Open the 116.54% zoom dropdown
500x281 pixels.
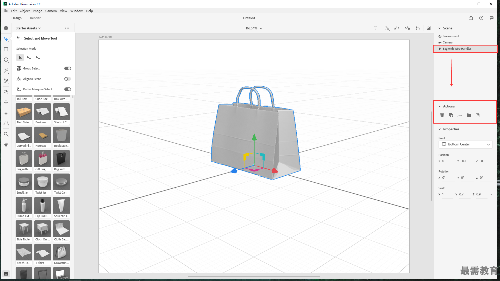254,28
